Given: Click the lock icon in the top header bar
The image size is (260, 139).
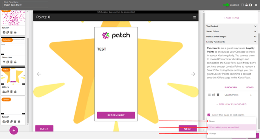Looking at the screenshot, I should [246, 5].
